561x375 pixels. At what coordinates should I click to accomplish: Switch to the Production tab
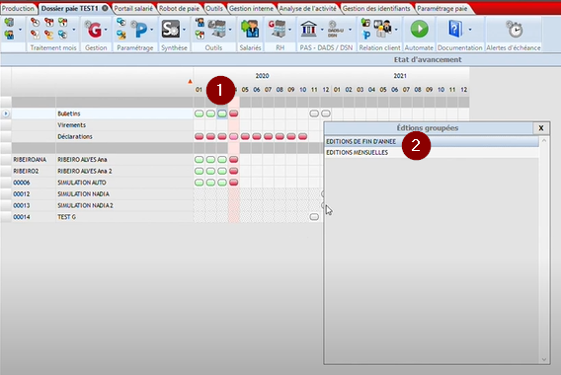[x=18, y=8]
